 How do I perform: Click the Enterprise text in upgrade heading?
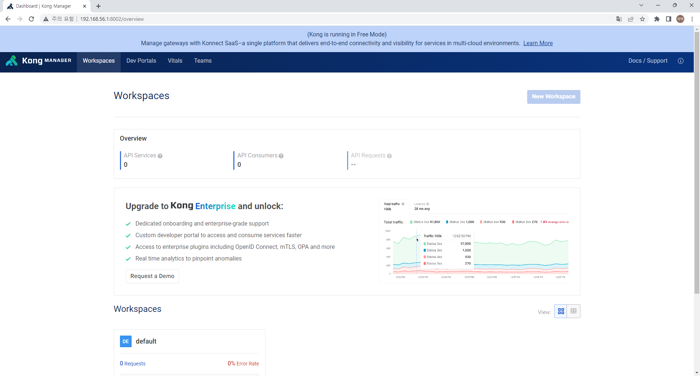(x=215, y=206)
